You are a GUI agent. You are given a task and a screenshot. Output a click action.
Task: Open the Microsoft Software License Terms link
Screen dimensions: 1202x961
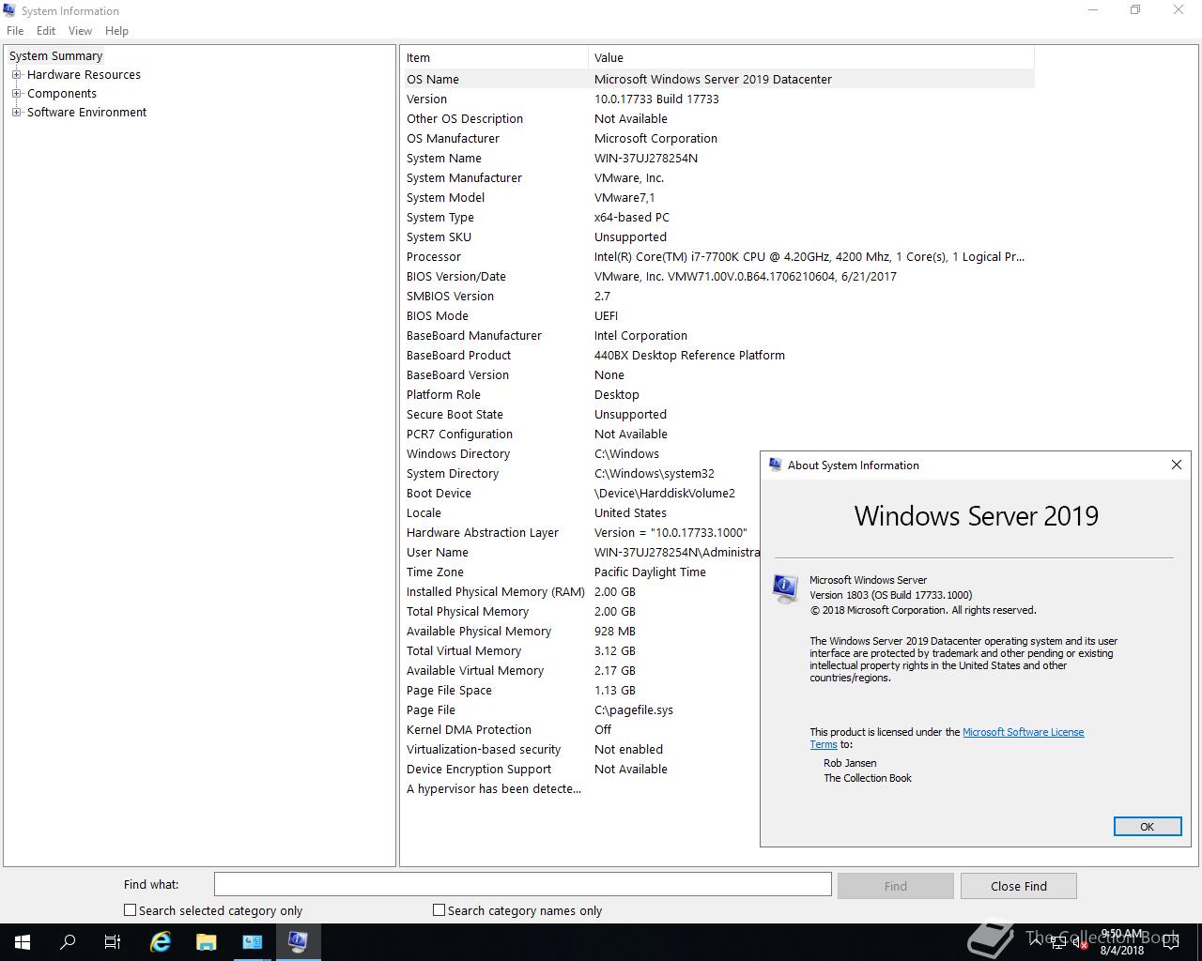click(x=1023, y=732)
